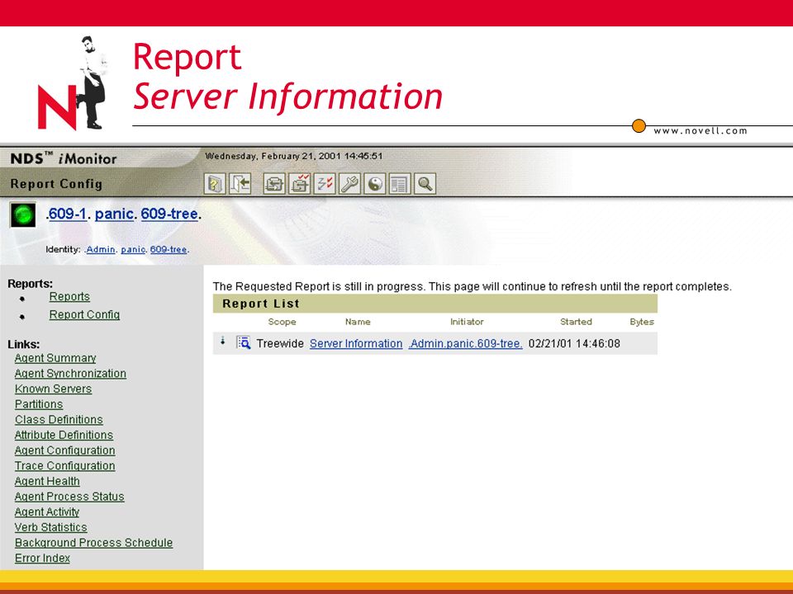Screen dimensions: 793x594
Task: Click the Name column header
Action: (x=358, y=322)
